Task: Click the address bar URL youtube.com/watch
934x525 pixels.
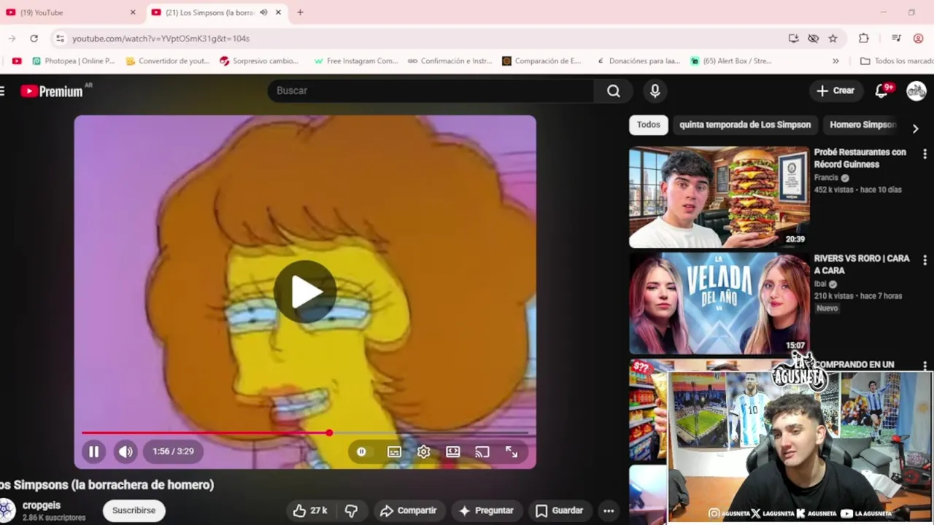Action: click(x=161, y=39)
